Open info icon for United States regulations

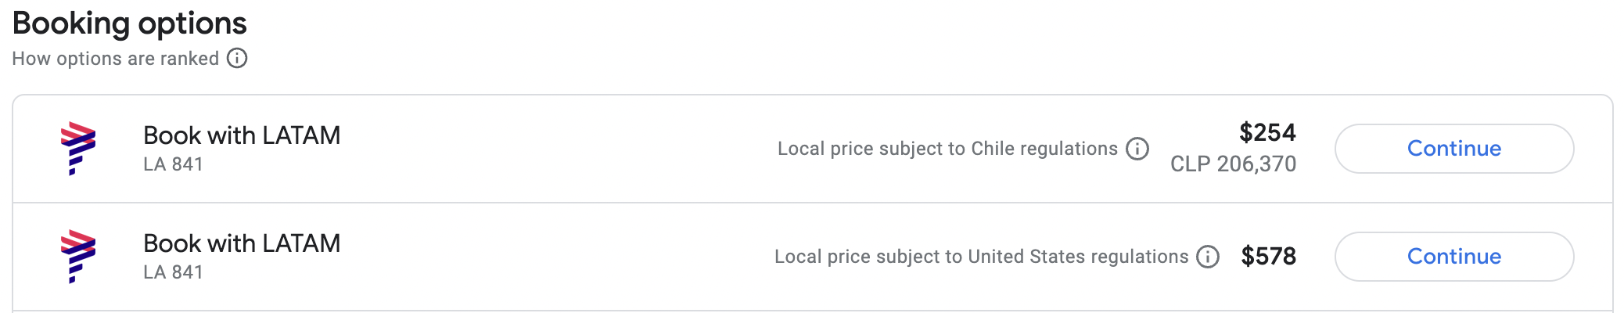pyautogui.click(x=1208, y=257)
